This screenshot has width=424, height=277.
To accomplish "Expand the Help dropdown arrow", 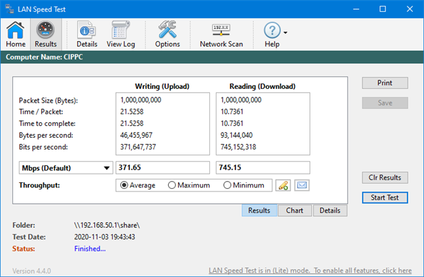I will (x=285, y=33).
